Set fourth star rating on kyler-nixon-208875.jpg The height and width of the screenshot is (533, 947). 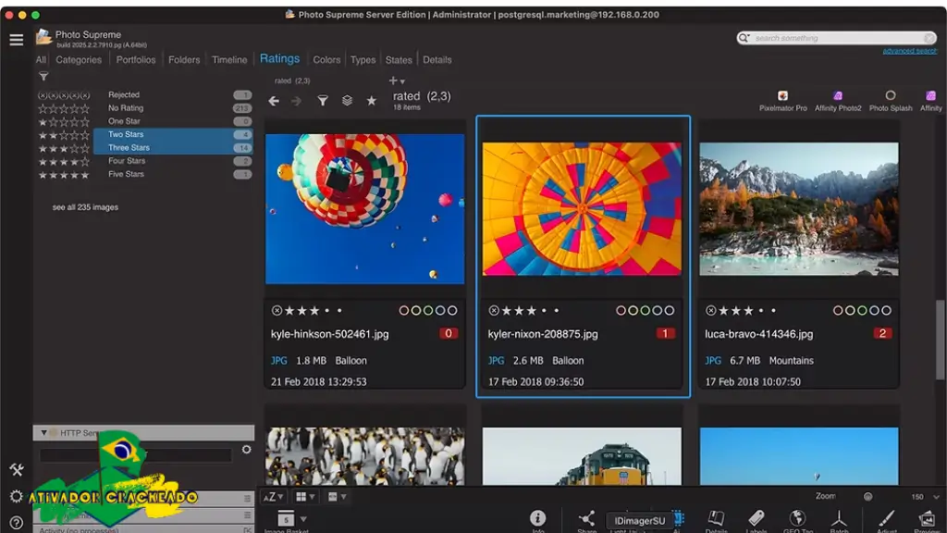(x=544, y=311)
